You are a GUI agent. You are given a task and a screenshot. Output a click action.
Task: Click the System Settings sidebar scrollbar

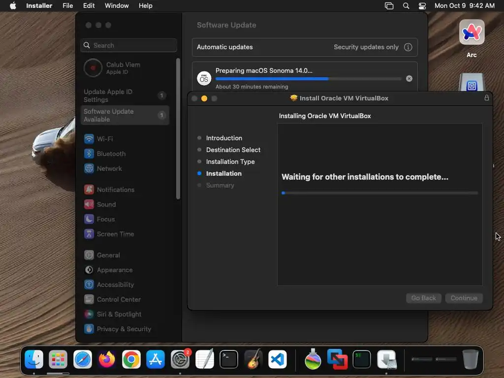[x=178, y=128]
